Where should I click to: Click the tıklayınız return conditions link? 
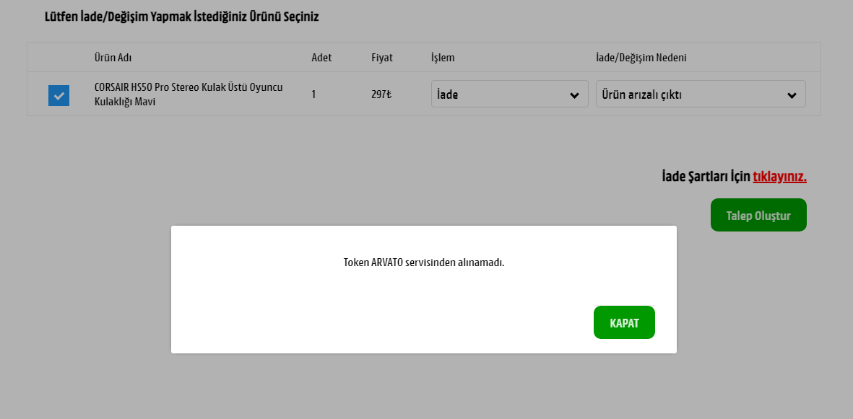(x=779, y=177)
